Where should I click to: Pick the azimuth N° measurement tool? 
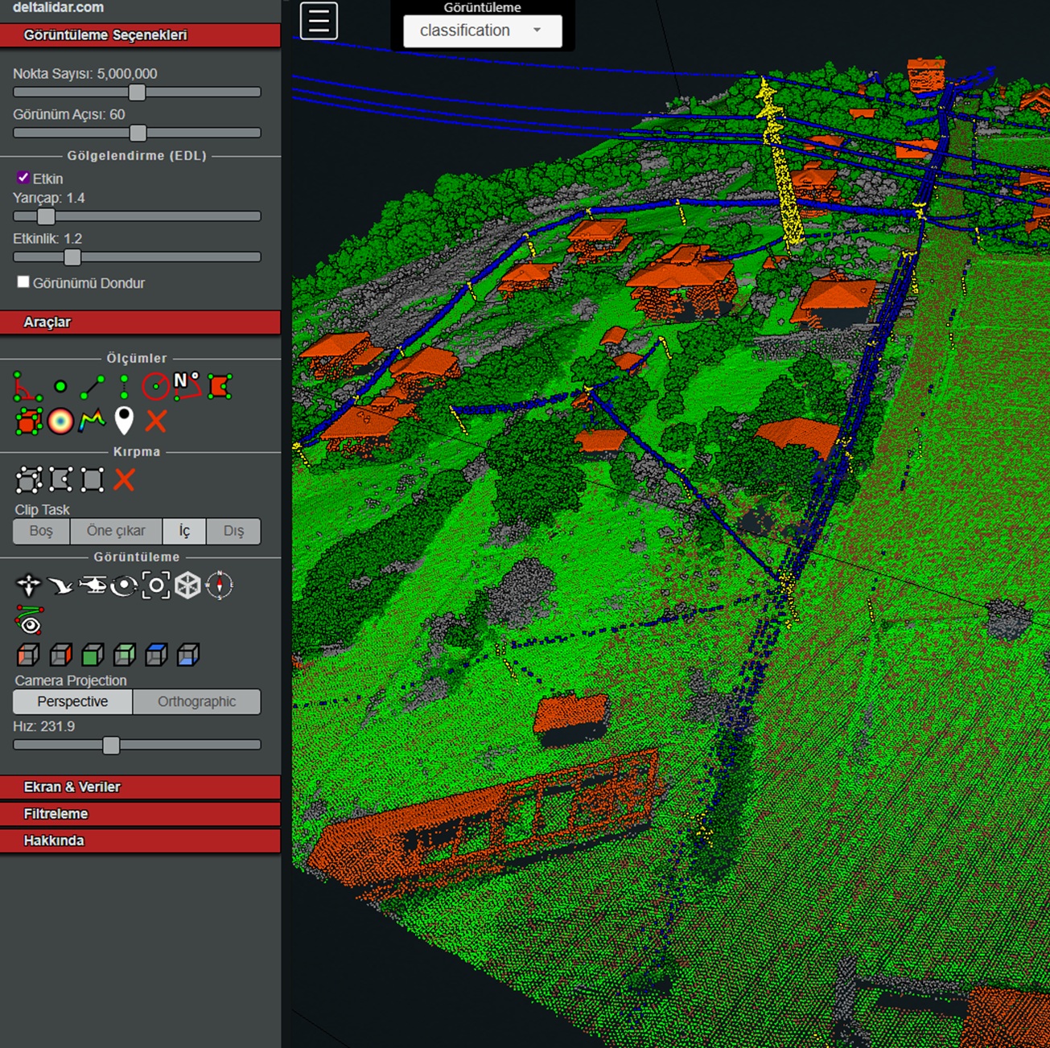click(x=187, y=385)
